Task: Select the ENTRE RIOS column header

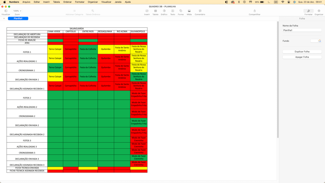Action: tap(88, 32)
